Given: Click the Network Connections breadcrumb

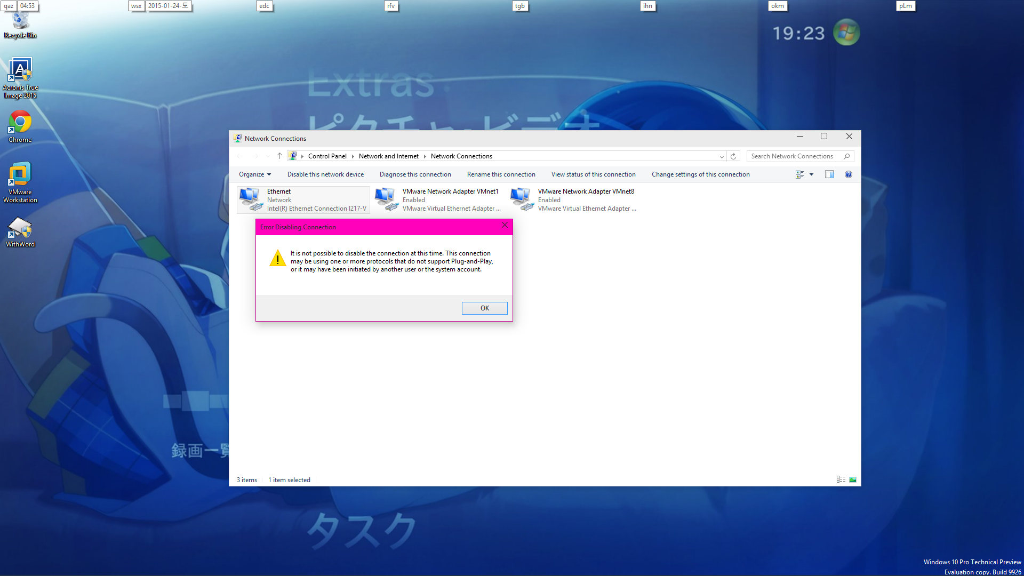Looking at the screenshot, I should point(461,156).
